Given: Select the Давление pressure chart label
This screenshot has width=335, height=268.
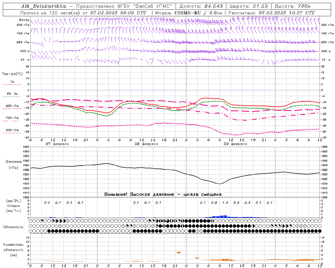Looking at the screenshot, I should click(14, 162).
